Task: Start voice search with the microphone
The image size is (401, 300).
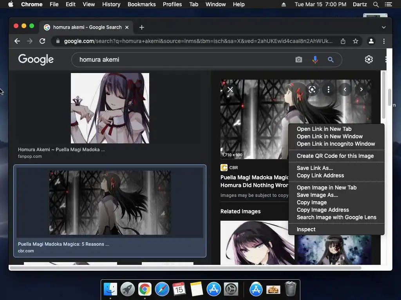Action: 315,60
